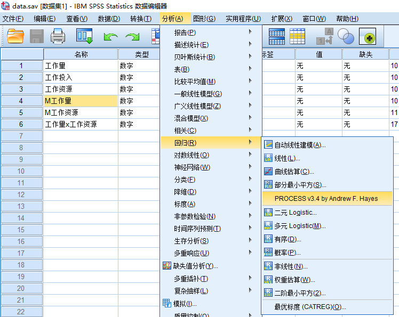This screenshot has height=317, width=399.
Task: Click the Value Labels toolbar icon
Action: [325, 36]
